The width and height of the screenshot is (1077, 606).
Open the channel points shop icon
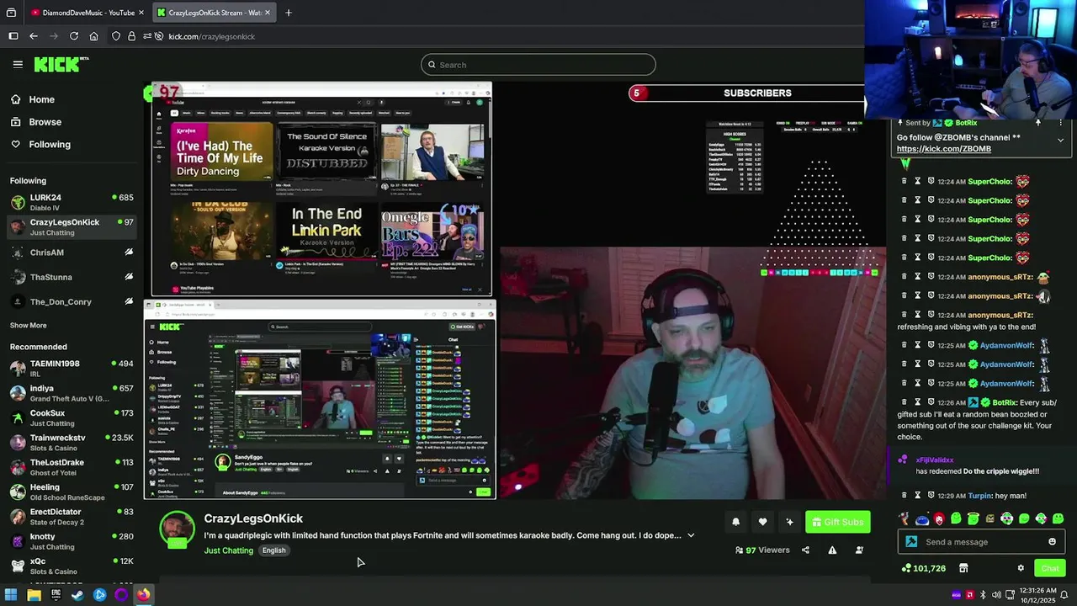pyautogui.click(x=963, y=568)
